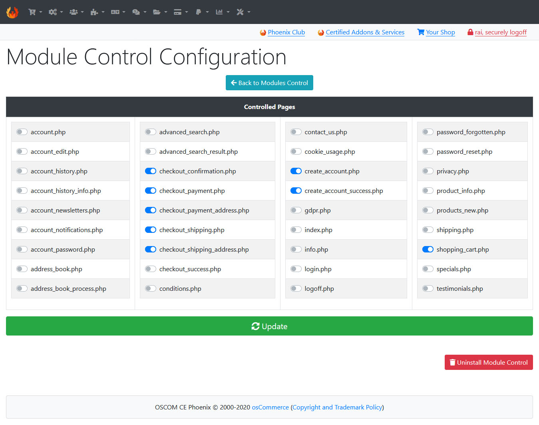Open the language localization menu icon
Screen dimensions: 539x425
(118, 12)
